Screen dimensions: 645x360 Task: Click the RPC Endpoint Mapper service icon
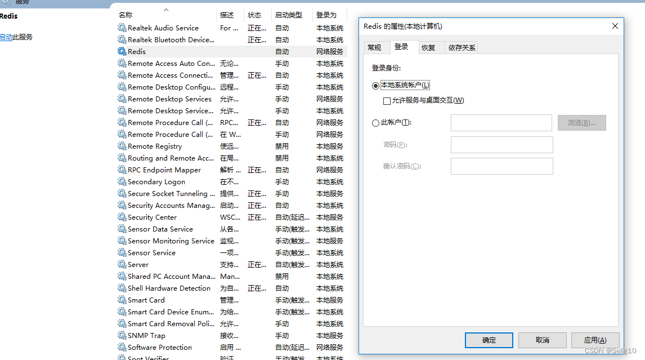pos(122,170)
